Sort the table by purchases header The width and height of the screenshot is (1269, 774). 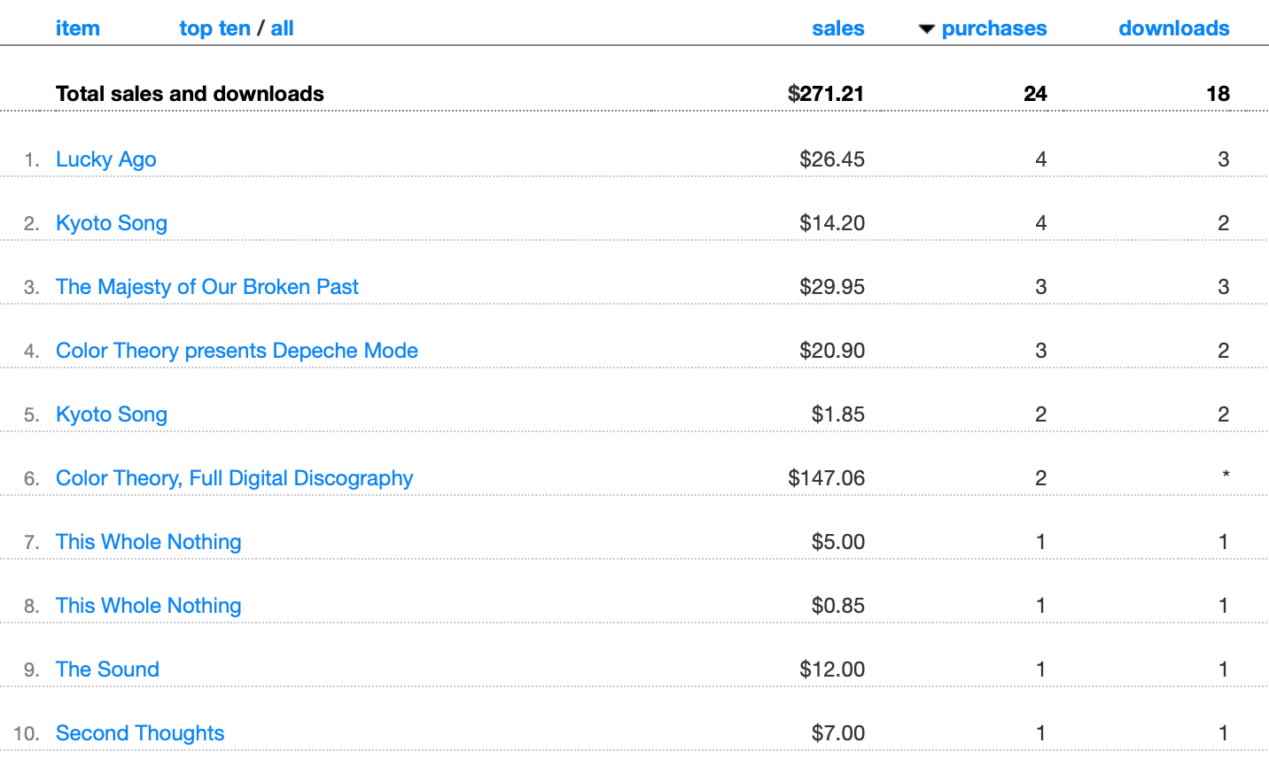coord(993,28)
